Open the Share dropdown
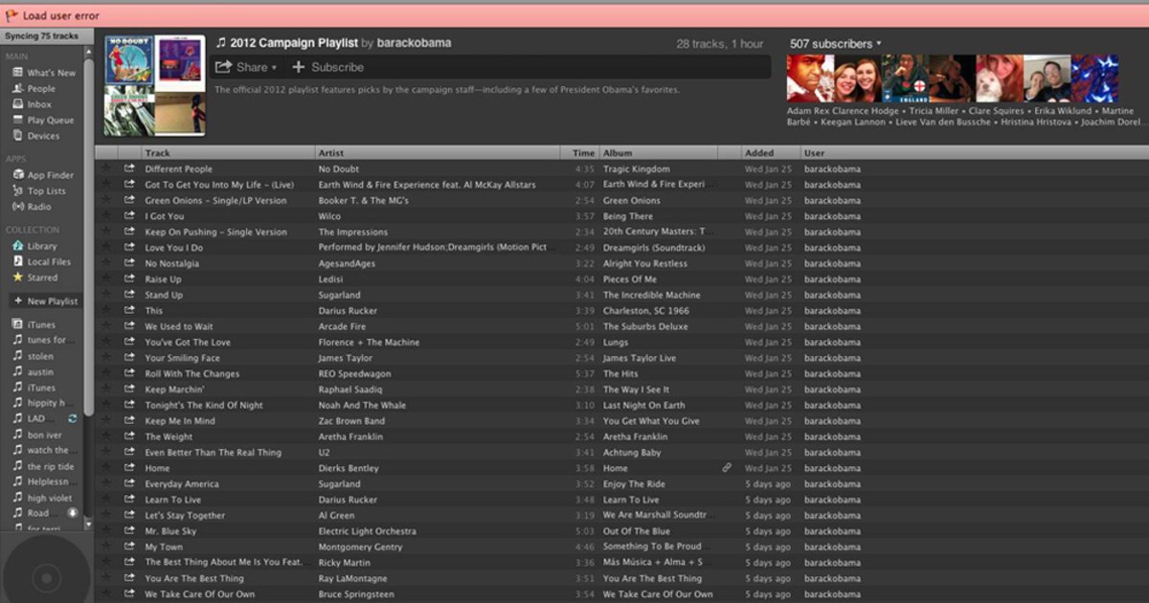Screen dimensions: 1149x603 pyautogui.click(x=247, y=67)
